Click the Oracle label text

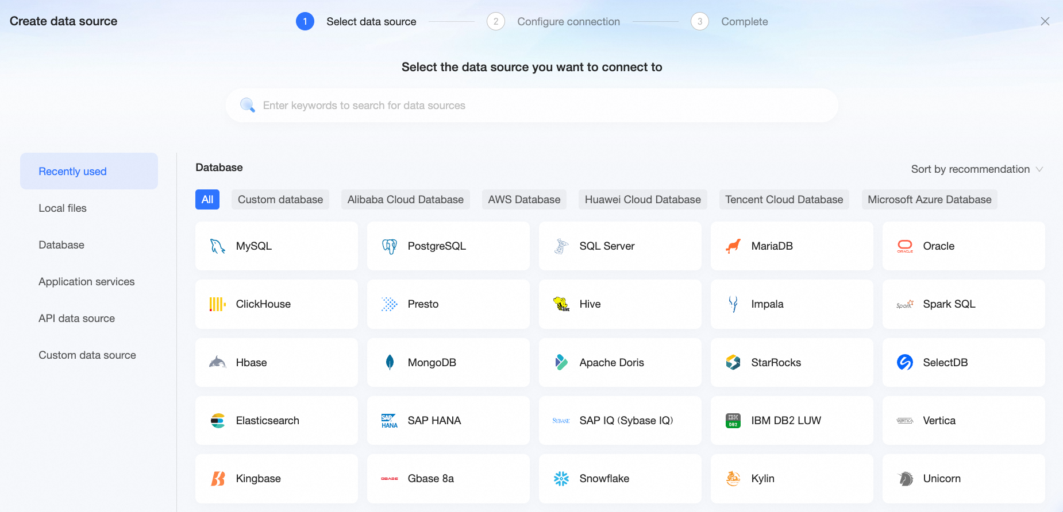coord(939,246)
